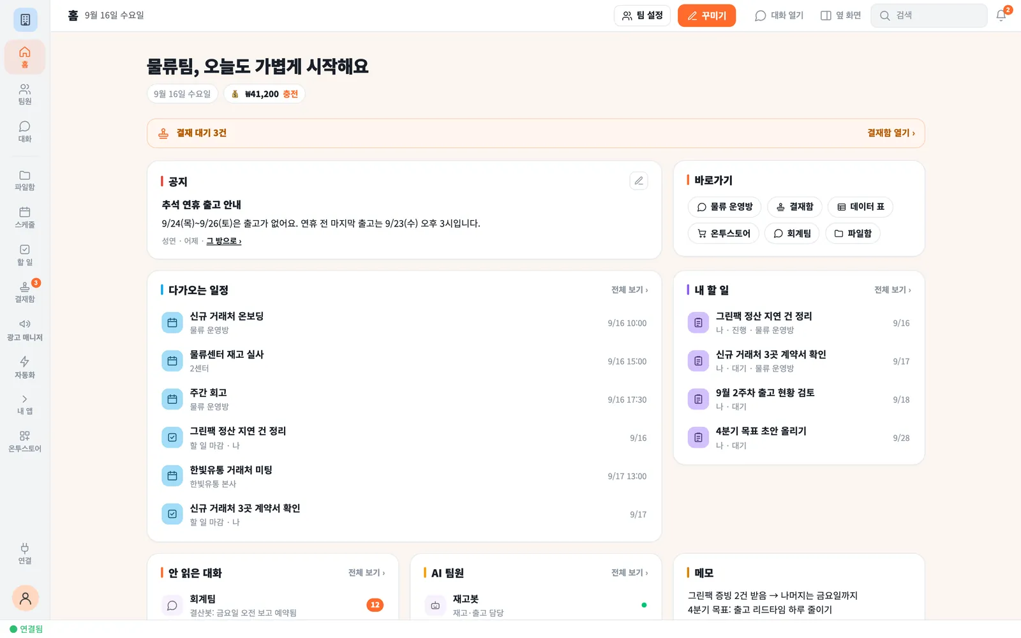Image resolution: width=1021 pixels, height=638 pixels.
Task: Open task 그린팩 정산 지연 건 정리 in 내 할 일
Action: tap(799, 323)
